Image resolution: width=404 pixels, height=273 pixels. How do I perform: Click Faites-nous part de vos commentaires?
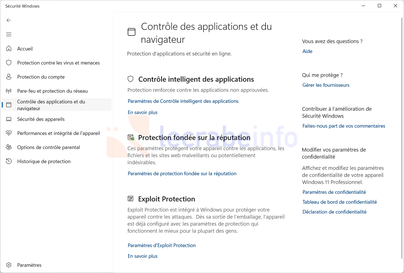coord(344,126)
